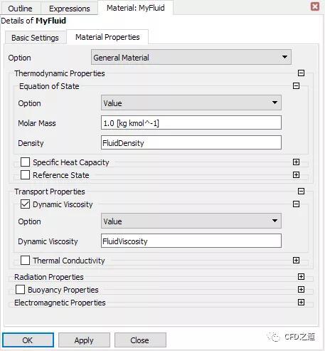Screen dimensions: 325x351
Task: Enable the Buoyancy Properties checkbox
Action: [20, 290]
